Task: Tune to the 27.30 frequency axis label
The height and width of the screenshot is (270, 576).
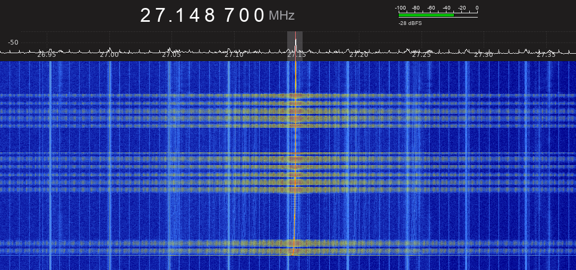Action: point(484,55)
